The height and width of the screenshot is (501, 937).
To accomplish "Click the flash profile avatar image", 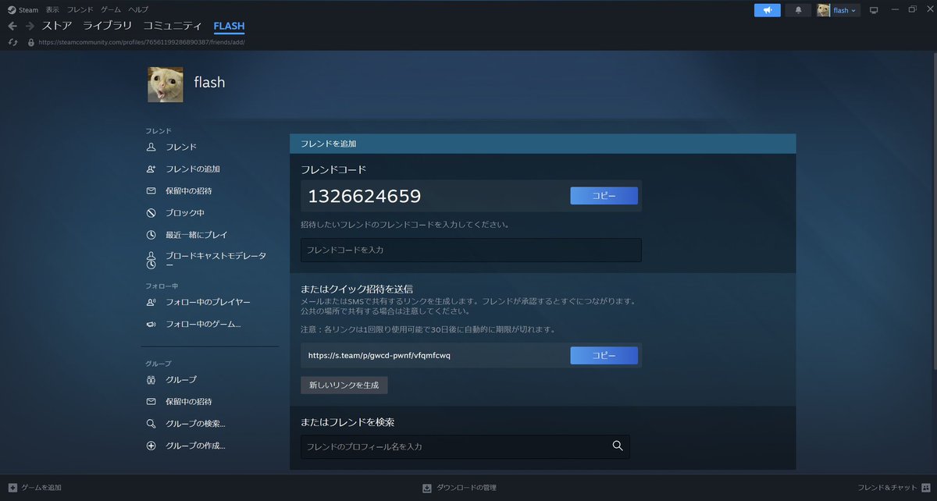I will [x=166, y=84].
